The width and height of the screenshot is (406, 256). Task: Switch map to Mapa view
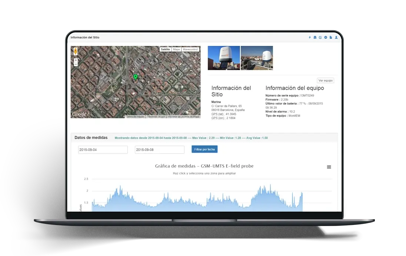coord(176,50)
